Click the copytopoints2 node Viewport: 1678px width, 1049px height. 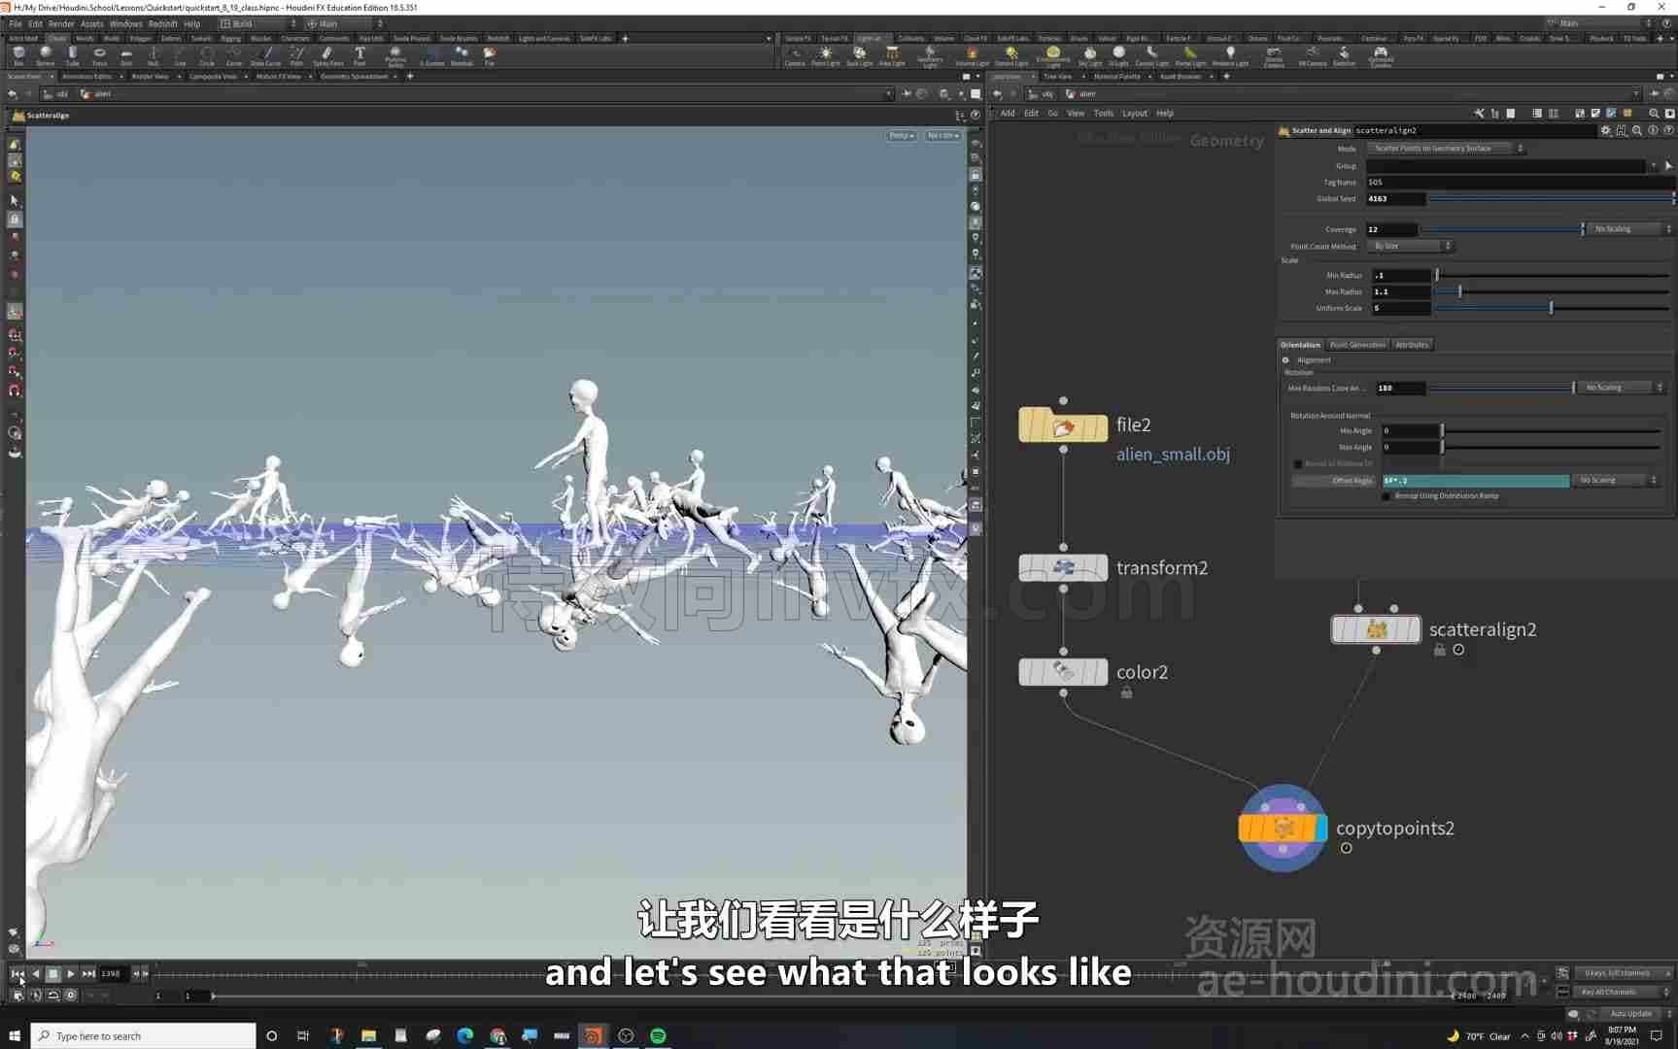(x=1283, y=829)
